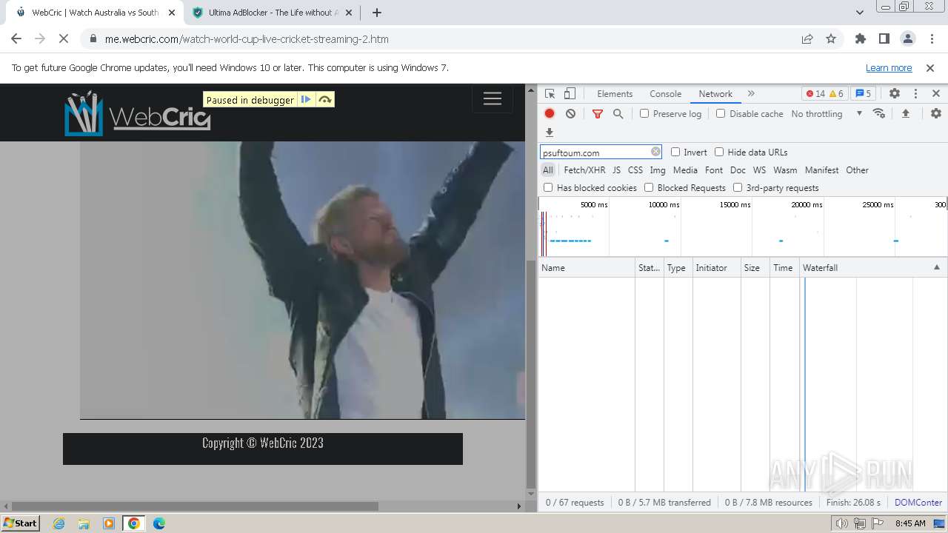The height and width of the screenshot is (533, 948).
Task: Open network conditions wifi icon
Action: click(x=879, y=113)
